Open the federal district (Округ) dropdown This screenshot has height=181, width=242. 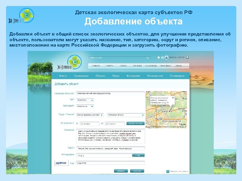90,115
